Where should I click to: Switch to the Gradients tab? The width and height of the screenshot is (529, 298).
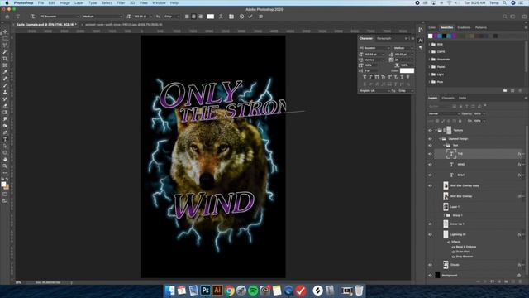(464, 27)
